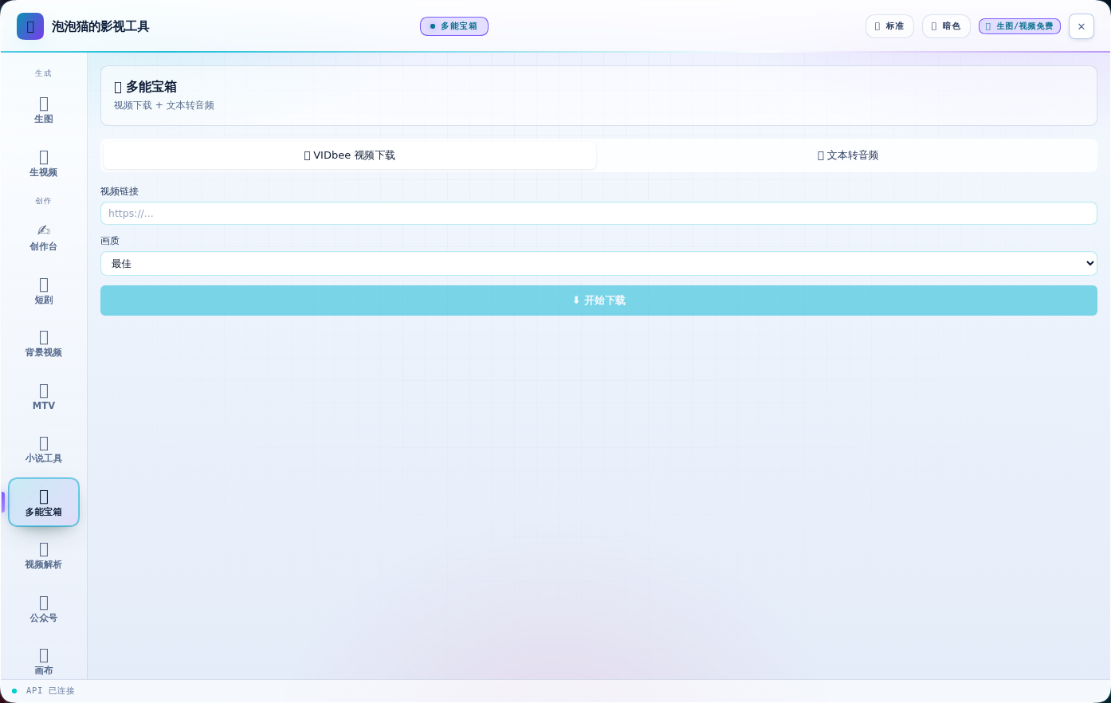Click the 视频下载 + 文本转音频 subtitle text
Viewport: 1111px width, 703px height.
coord(164,105)
